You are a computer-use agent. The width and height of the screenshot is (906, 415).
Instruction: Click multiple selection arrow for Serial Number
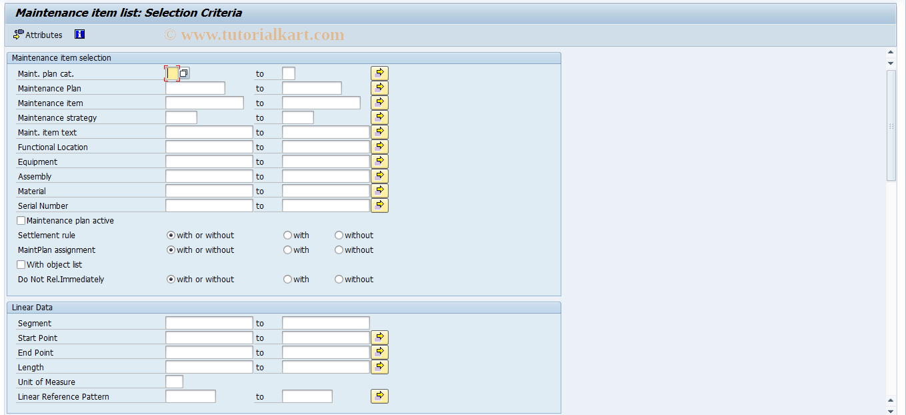379,205
